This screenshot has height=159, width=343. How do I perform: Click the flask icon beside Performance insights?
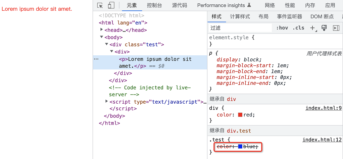point(249,5)
